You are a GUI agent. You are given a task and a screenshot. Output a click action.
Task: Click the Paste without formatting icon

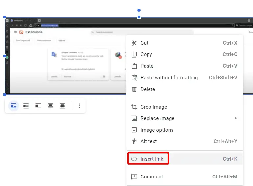pyautogui.click(x=134, y=78)
